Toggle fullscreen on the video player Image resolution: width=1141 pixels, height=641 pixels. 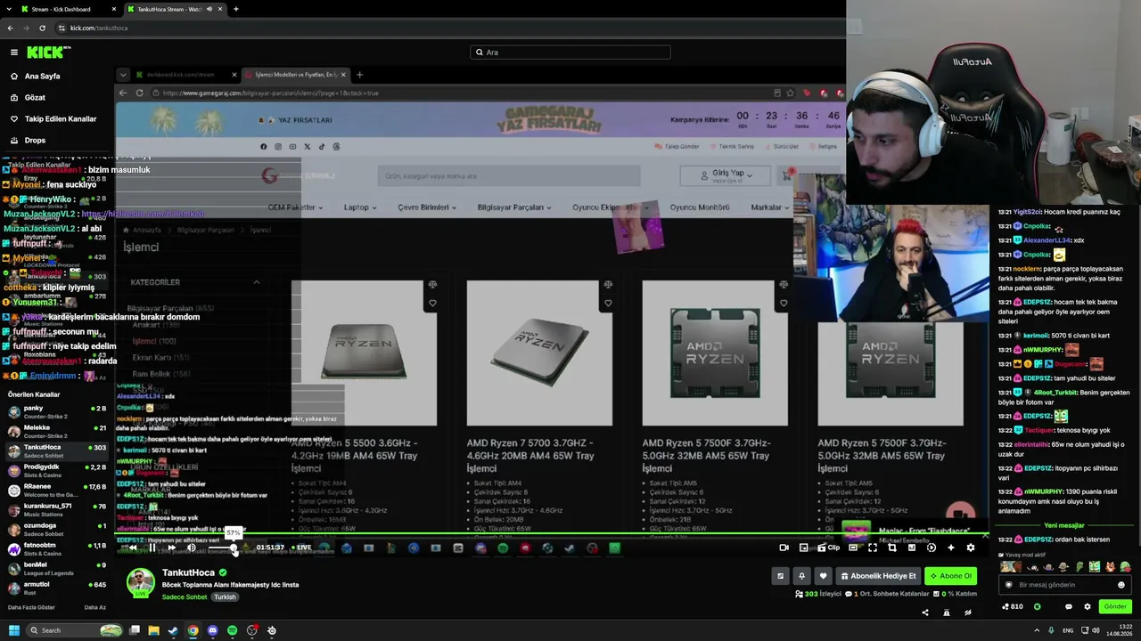point(873,548)
